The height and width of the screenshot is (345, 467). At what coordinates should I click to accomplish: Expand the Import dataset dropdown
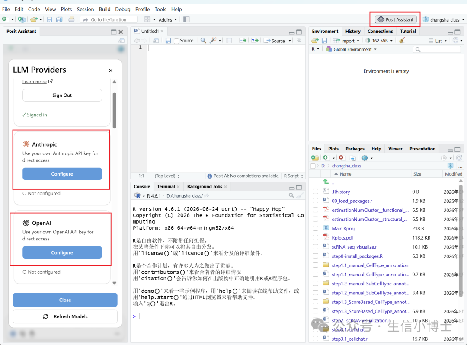pos(346,41)
